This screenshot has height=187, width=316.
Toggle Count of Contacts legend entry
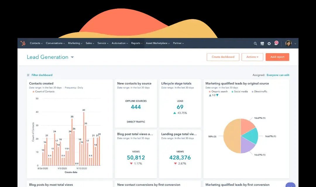tap(44, 91)
